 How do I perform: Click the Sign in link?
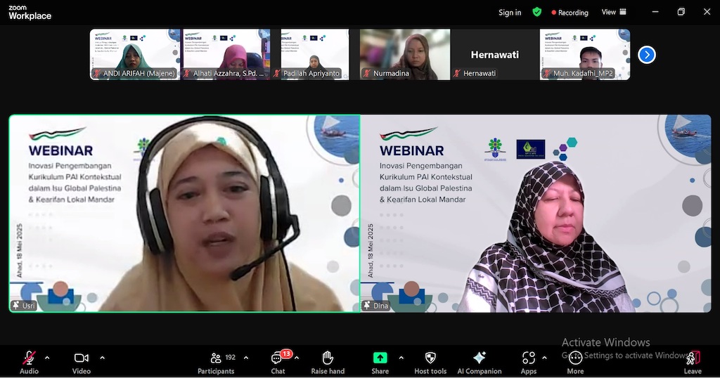point(510,12)
